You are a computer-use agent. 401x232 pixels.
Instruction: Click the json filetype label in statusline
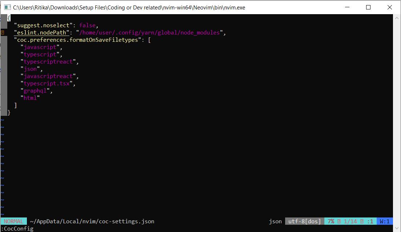pyautogui.click(x=275, y=221)
